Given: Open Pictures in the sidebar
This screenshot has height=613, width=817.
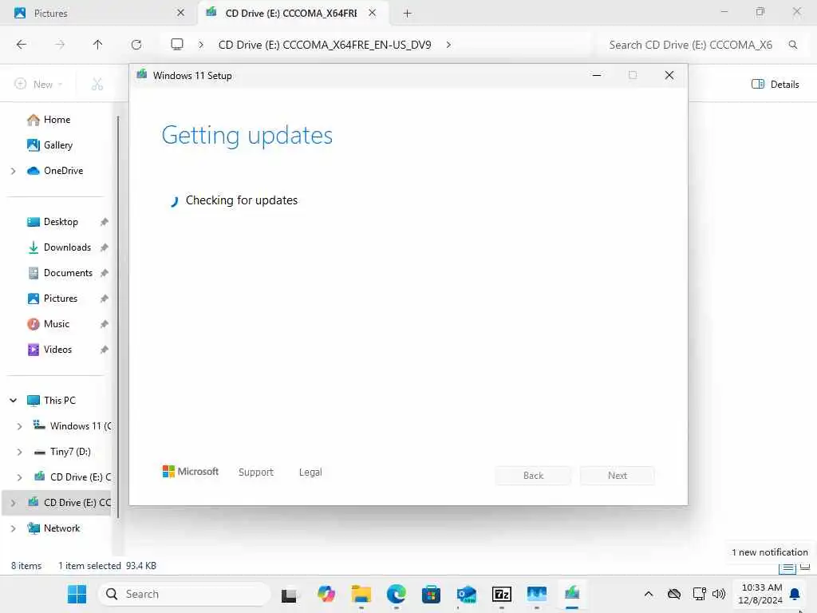Looking at the screenshot, I should 60,299.
